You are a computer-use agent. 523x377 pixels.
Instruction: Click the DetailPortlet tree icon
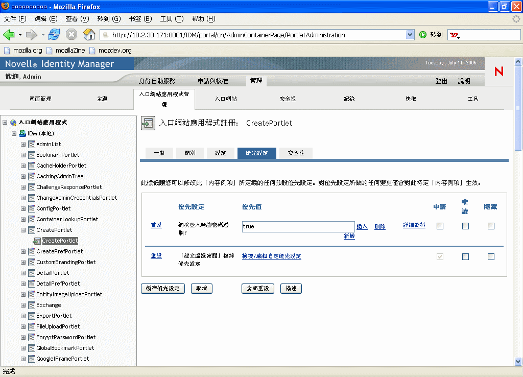[32, 273]
